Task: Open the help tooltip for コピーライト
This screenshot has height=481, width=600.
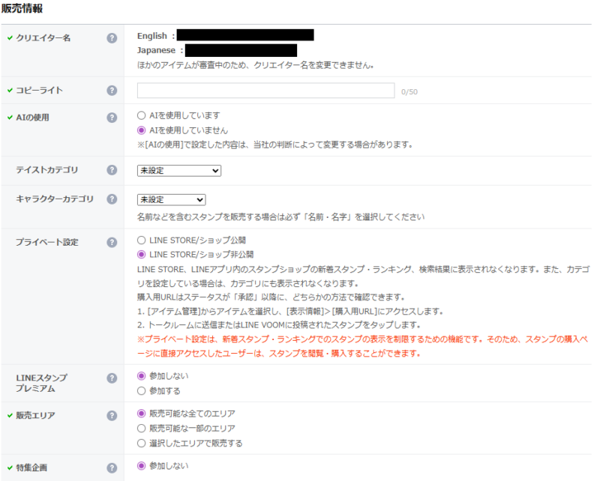Action: point(112,91)
